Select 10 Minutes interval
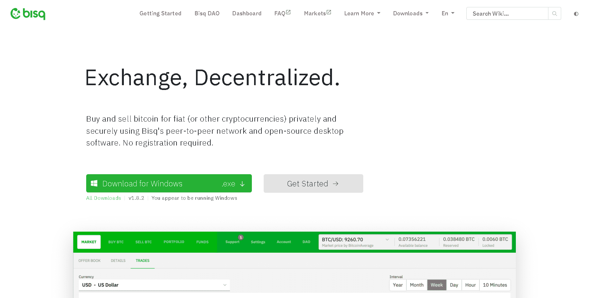595x298 pixels. coord(495,285)
